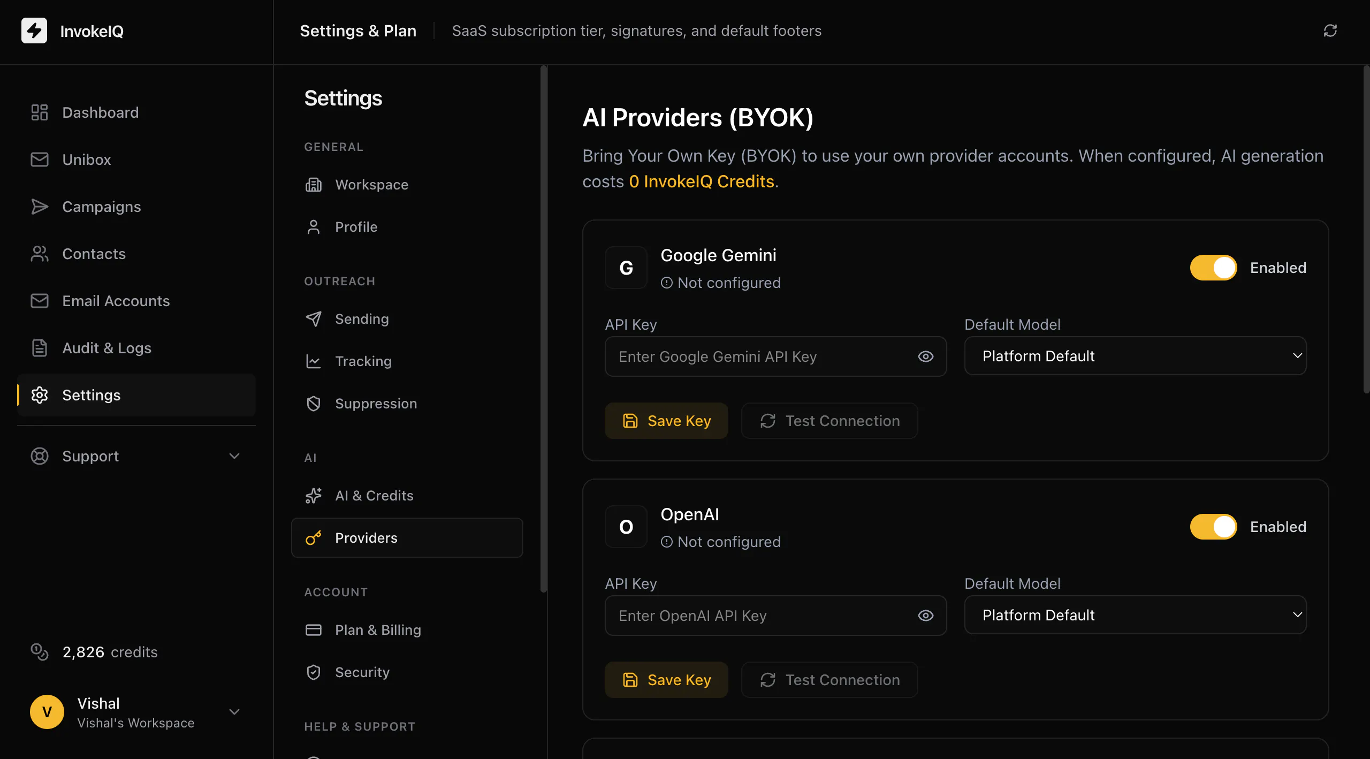Open Email Accounts
The width and height of the screenshot is (1370, 759).
pos(136,301)
